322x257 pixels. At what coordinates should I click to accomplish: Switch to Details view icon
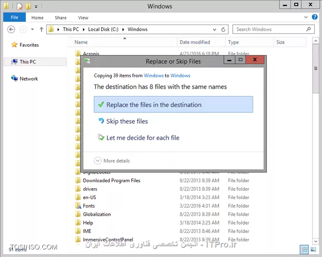(304, 249)
